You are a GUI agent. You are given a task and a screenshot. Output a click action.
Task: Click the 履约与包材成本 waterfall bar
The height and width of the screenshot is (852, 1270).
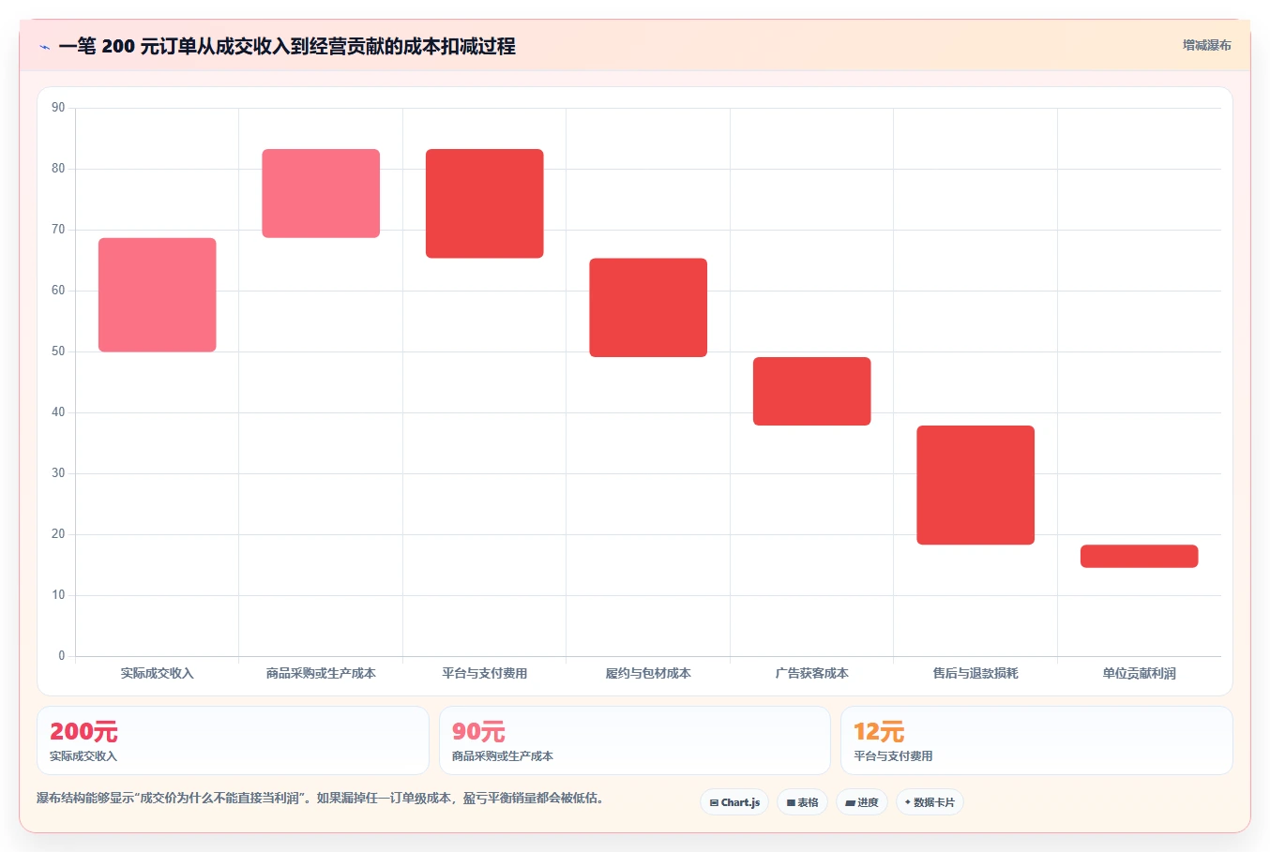[648, 307]
